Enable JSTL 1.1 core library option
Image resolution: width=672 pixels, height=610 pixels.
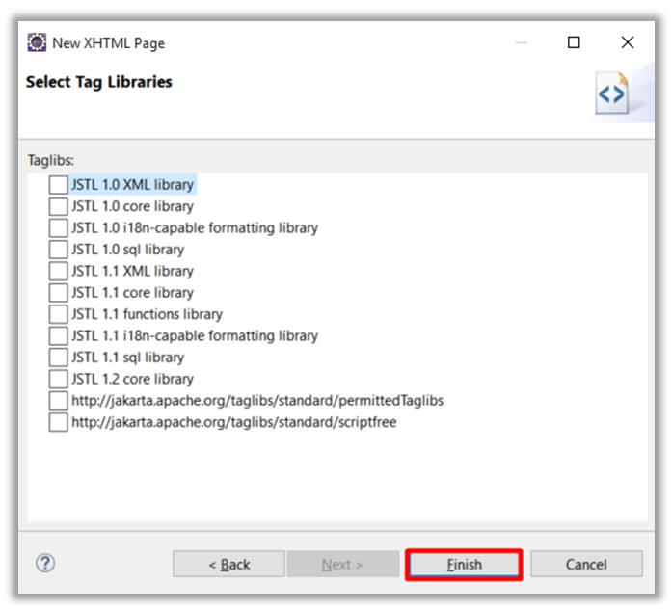(x=59, y=293)
